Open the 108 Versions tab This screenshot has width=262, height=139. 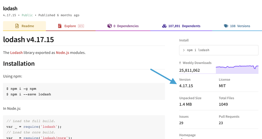click(x=237, y=26)
